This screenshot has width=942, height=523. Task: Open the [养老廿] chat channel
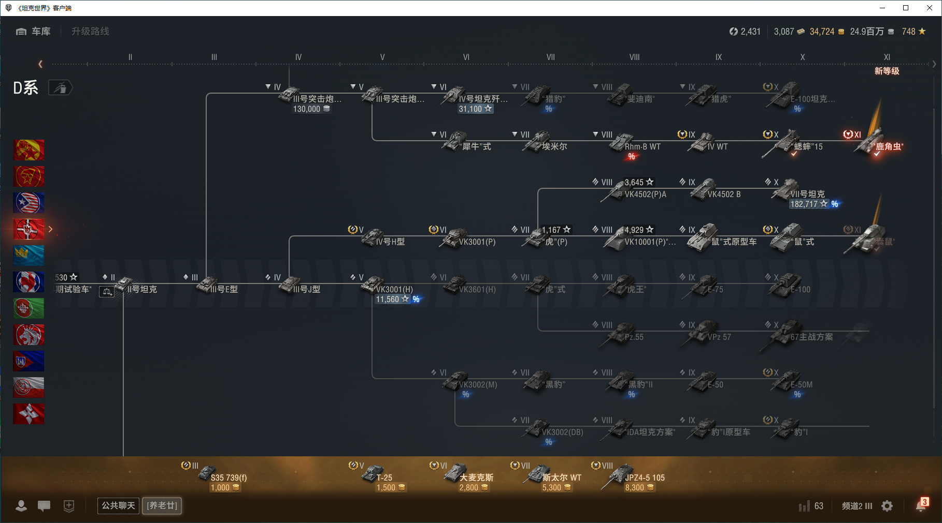162,505
